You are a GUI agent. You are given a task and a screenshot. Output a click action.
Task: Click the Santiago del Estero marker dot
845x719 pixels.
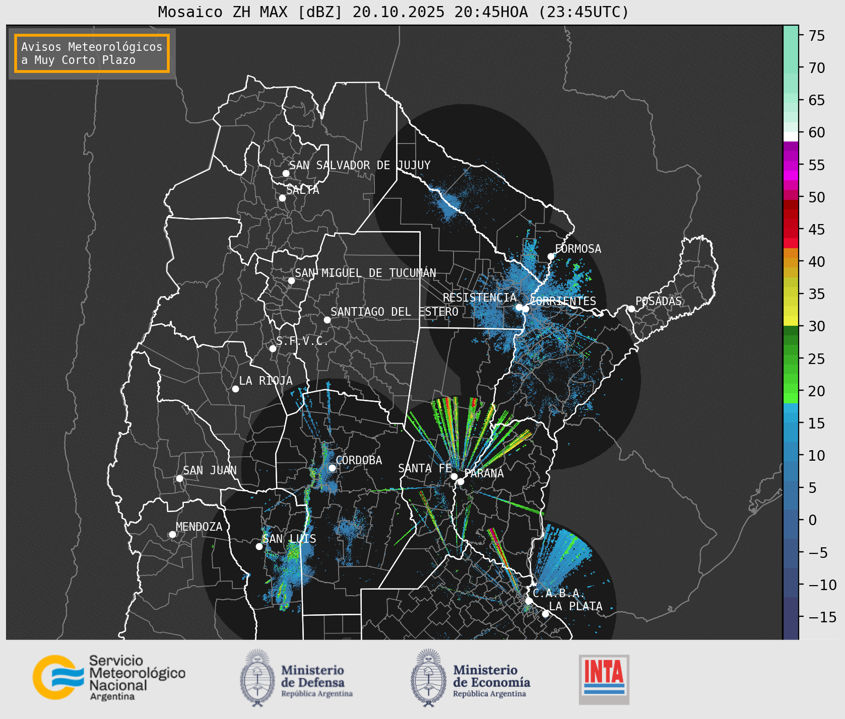point(327,320)
